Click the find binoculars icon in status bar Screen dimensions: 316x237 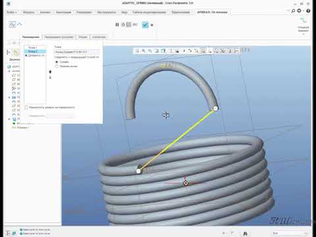click(245, 233)
